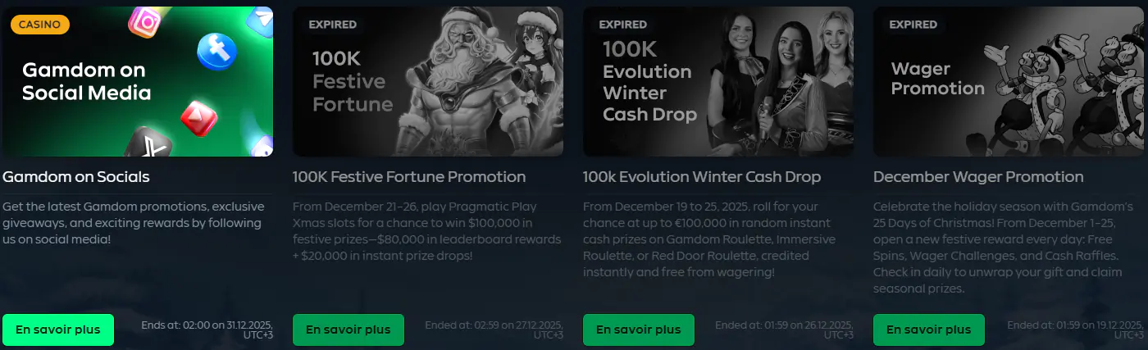
Task: Click the EXPIRED badge on Festive Fortune card
Action: tap(333, 25)
